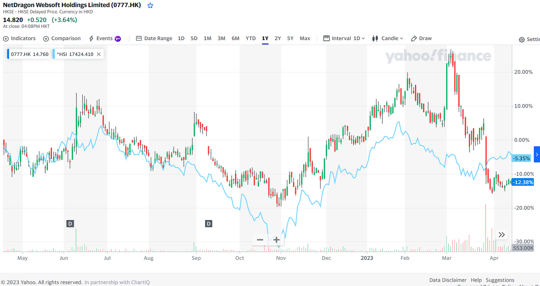Select the 6M time range
Viewport: 540px width, 286px height.
pos(236,39)
